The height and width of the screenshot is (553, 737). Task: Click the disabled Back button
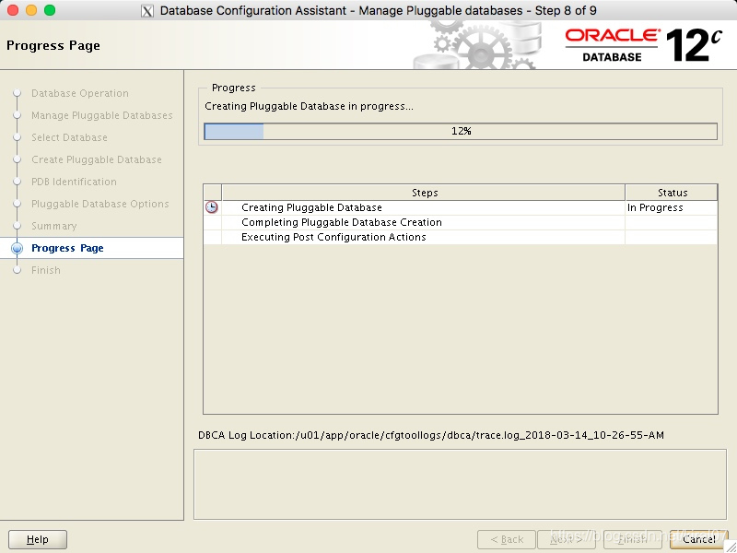click(x=507, y=539)
